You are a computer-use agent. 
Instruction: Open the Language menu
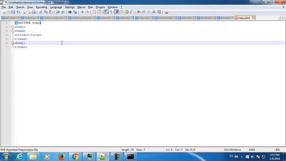click(56, 7)
